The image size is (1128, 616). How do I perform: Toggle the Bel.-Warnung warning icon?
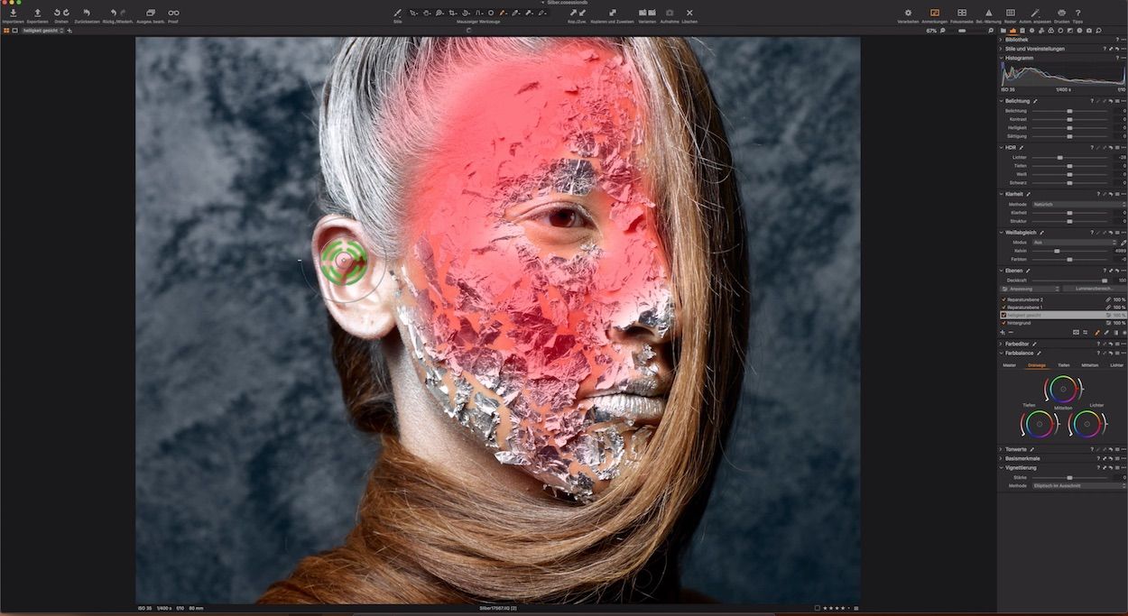pyautogui.click(x=989, y=13)
